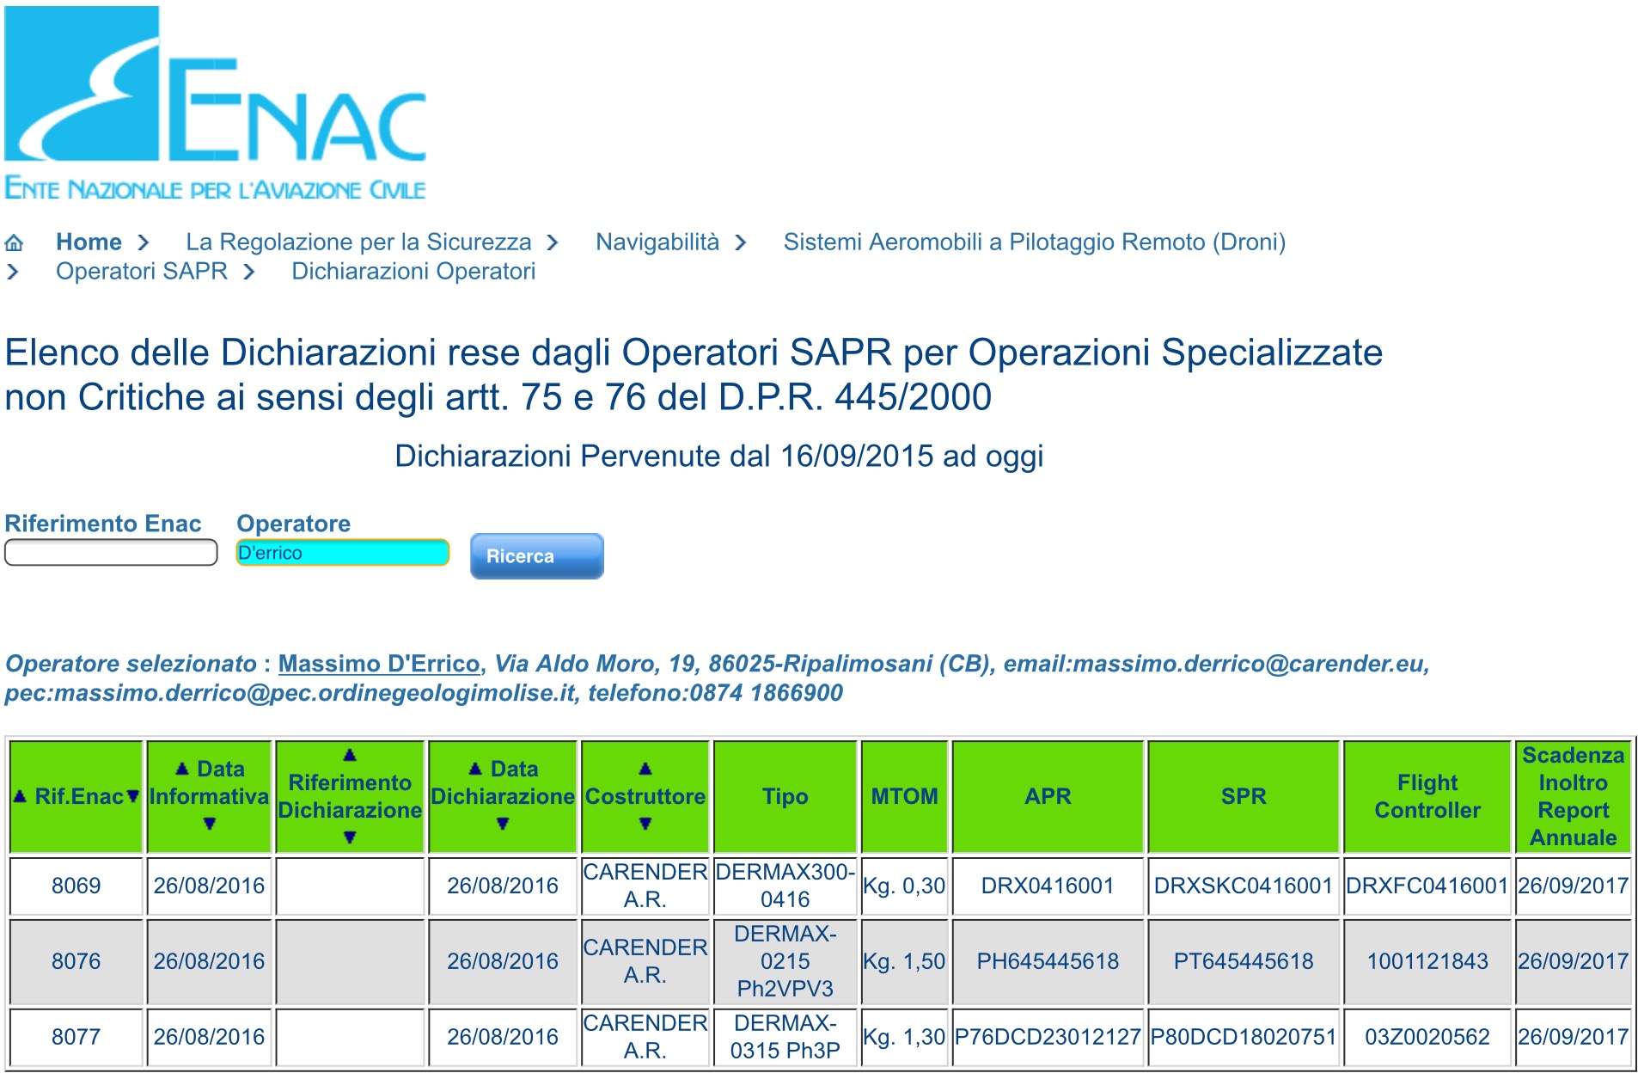This screenshot has width=1638, height=1073.
Task: Sort Riferimento Dichiarazione ascending with up arrow
Action: coord(350,755)
